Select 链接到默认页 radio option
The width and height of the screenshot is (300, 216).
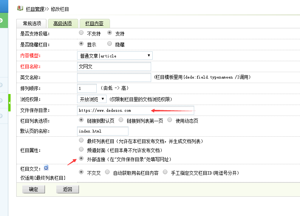81,120
